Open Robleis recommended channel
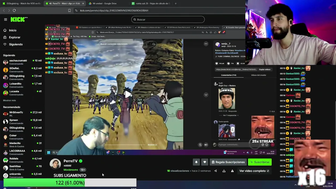Image resolution: width=336 pixels, height=189 pixels. click(x=22, y=160)
